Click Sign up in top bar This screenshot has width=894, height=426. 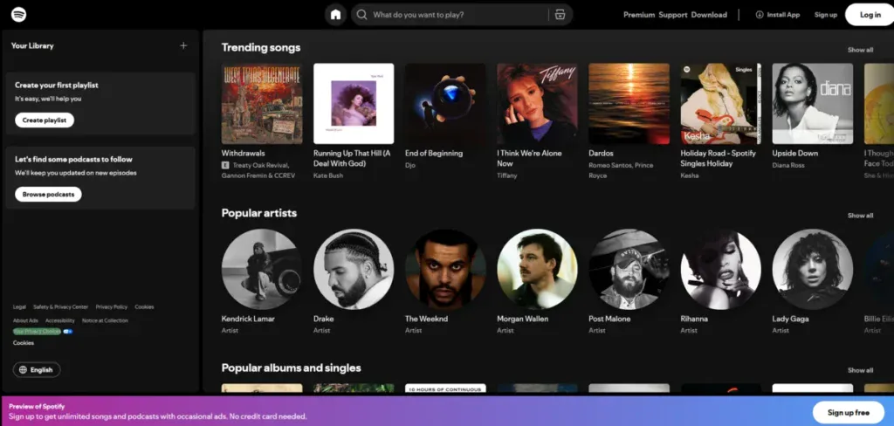click(x=826, y=15)
